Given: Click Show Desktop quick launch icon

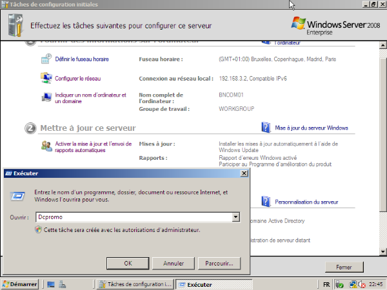Looking at the screenshot, I should tap(51, 284).
